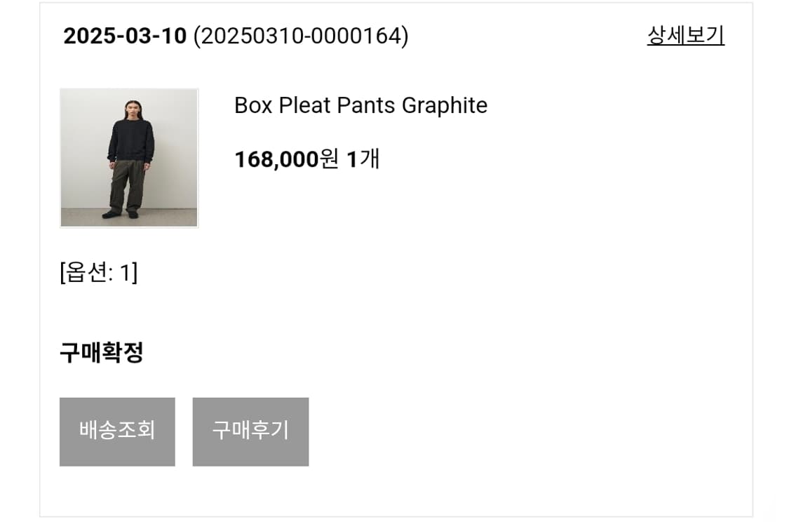789x522 pixels.
Task: Open the 상세보기 order details link
Action: pyautogui.click(x=685, y=35)
